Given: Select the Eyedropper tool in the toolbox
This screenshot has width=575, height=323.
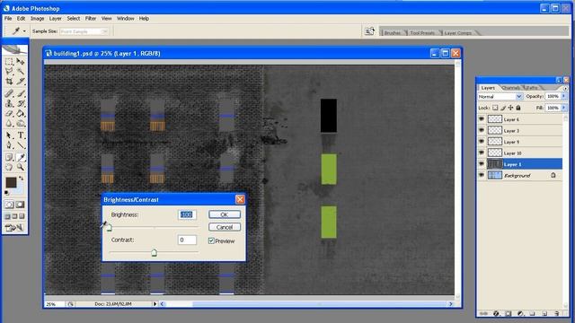Looking at the screenshot, I should (21, 158).
